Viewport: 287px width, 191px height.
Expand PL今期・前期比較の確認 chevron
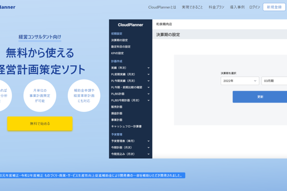tap(148, 87)
